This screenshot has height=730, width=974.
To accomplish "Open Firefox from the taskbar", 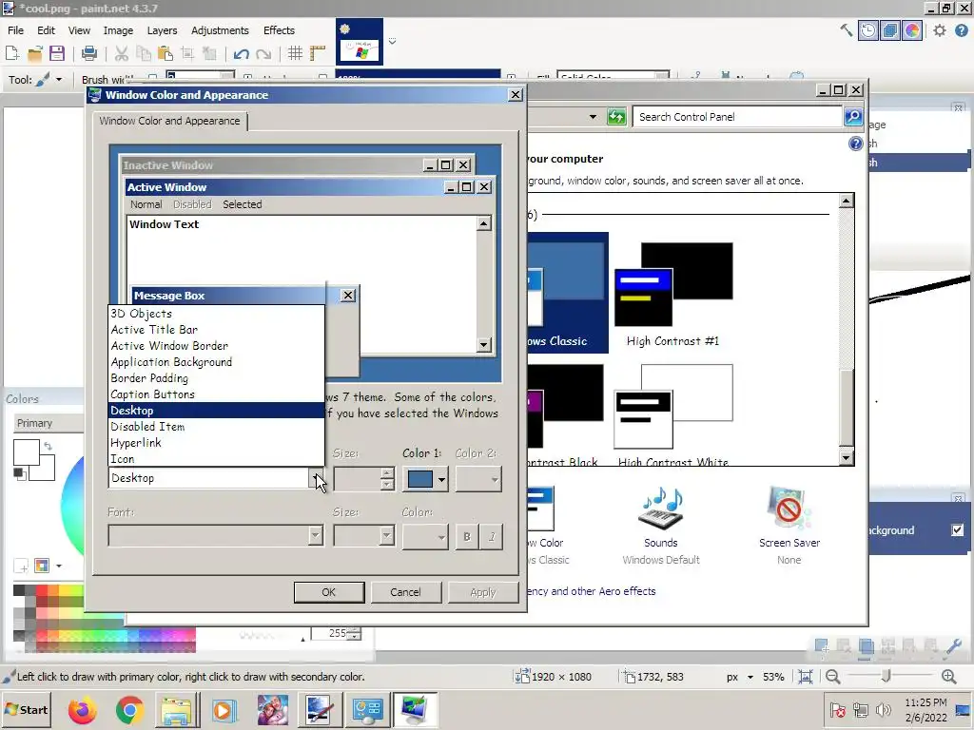I will tap(83, 710).
